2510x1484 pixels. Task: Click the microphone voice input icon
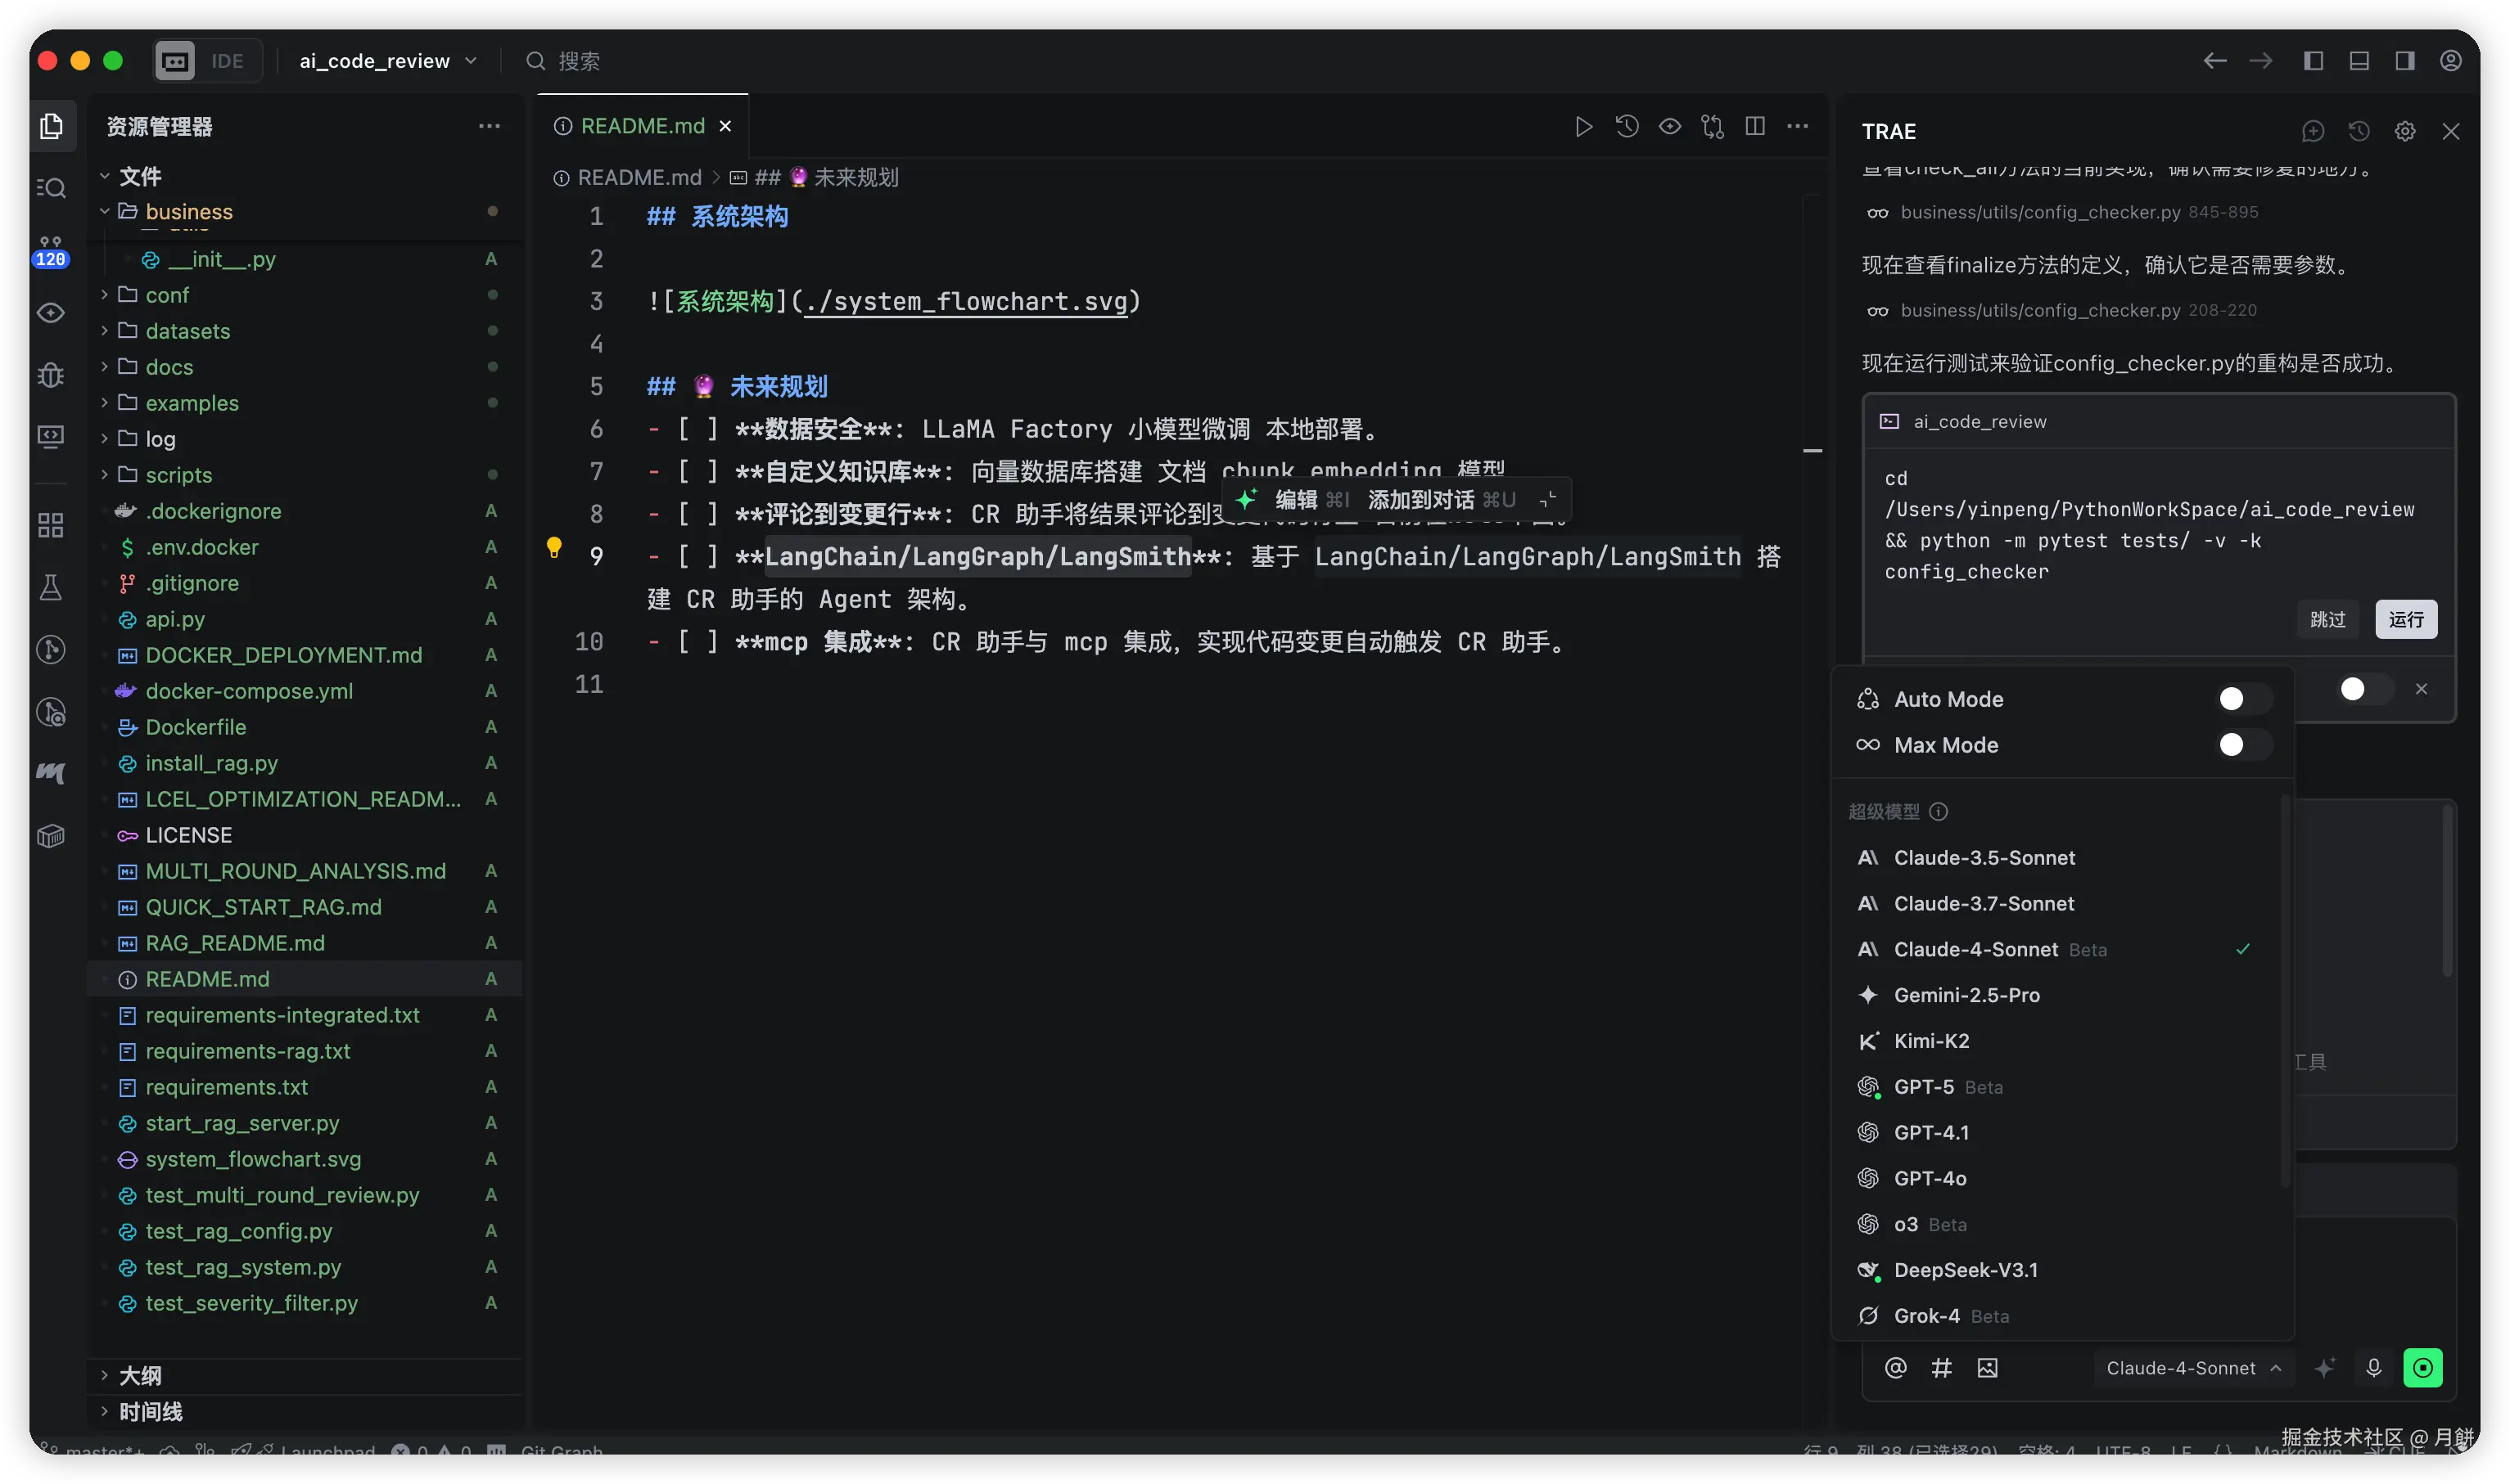point(2373,1368)
